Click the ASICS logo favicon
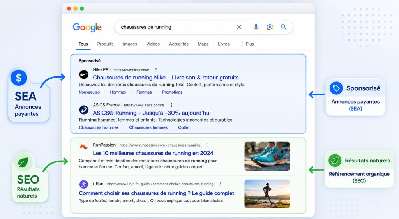399x219 pixels. point(84,110)
